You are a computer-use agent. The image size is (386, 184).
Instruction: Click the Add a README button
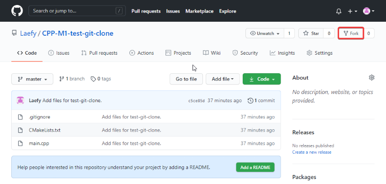255,167
